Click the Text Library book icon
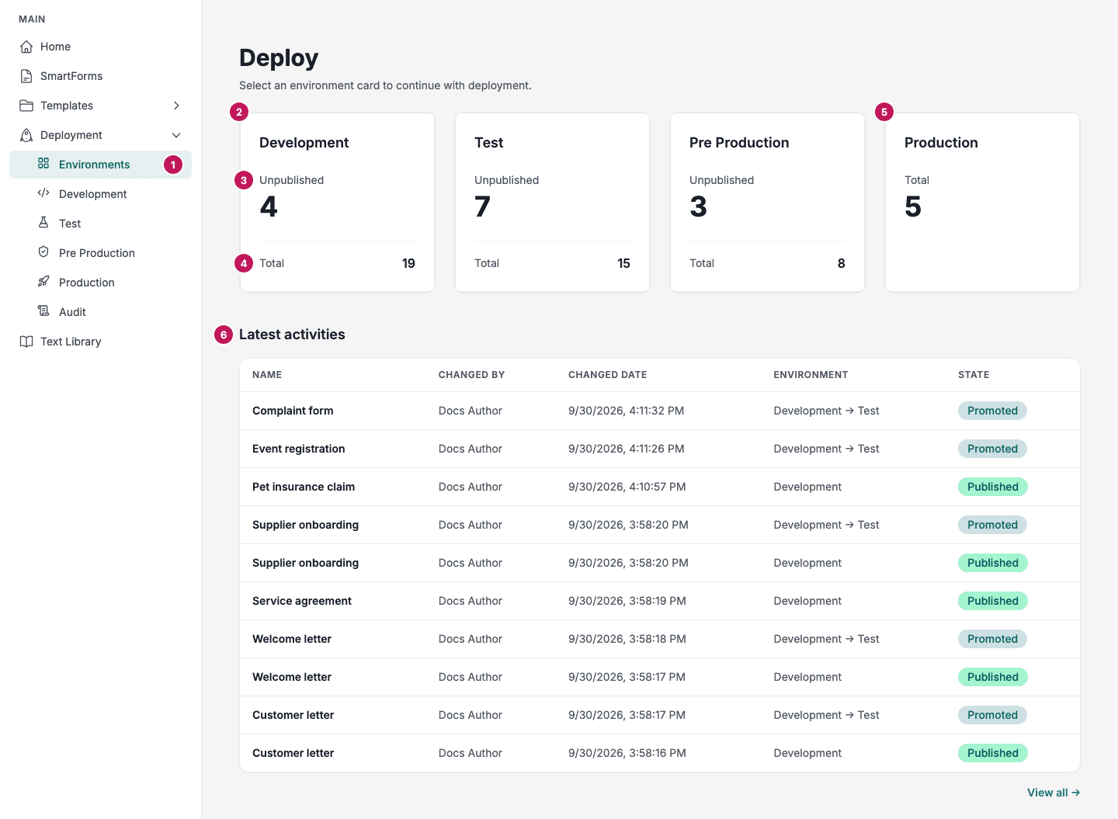 click(x=26, y=342)
